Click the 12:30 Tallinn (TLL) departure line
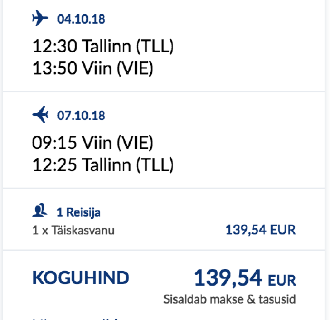The width and height of the screenshot is (330, 320). [x=103, y=47]
